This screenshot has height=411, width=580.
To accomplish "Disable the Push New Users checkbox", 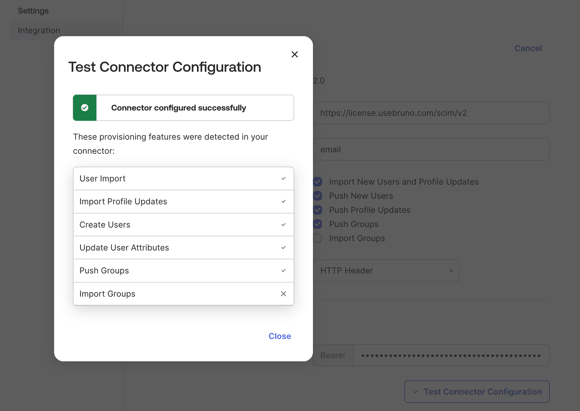I will 317,196.
